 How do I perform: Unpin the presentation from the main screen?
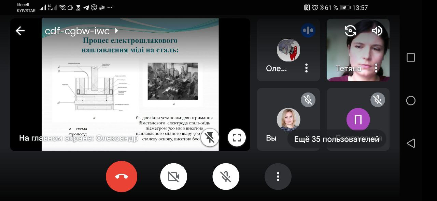point(210,137)
